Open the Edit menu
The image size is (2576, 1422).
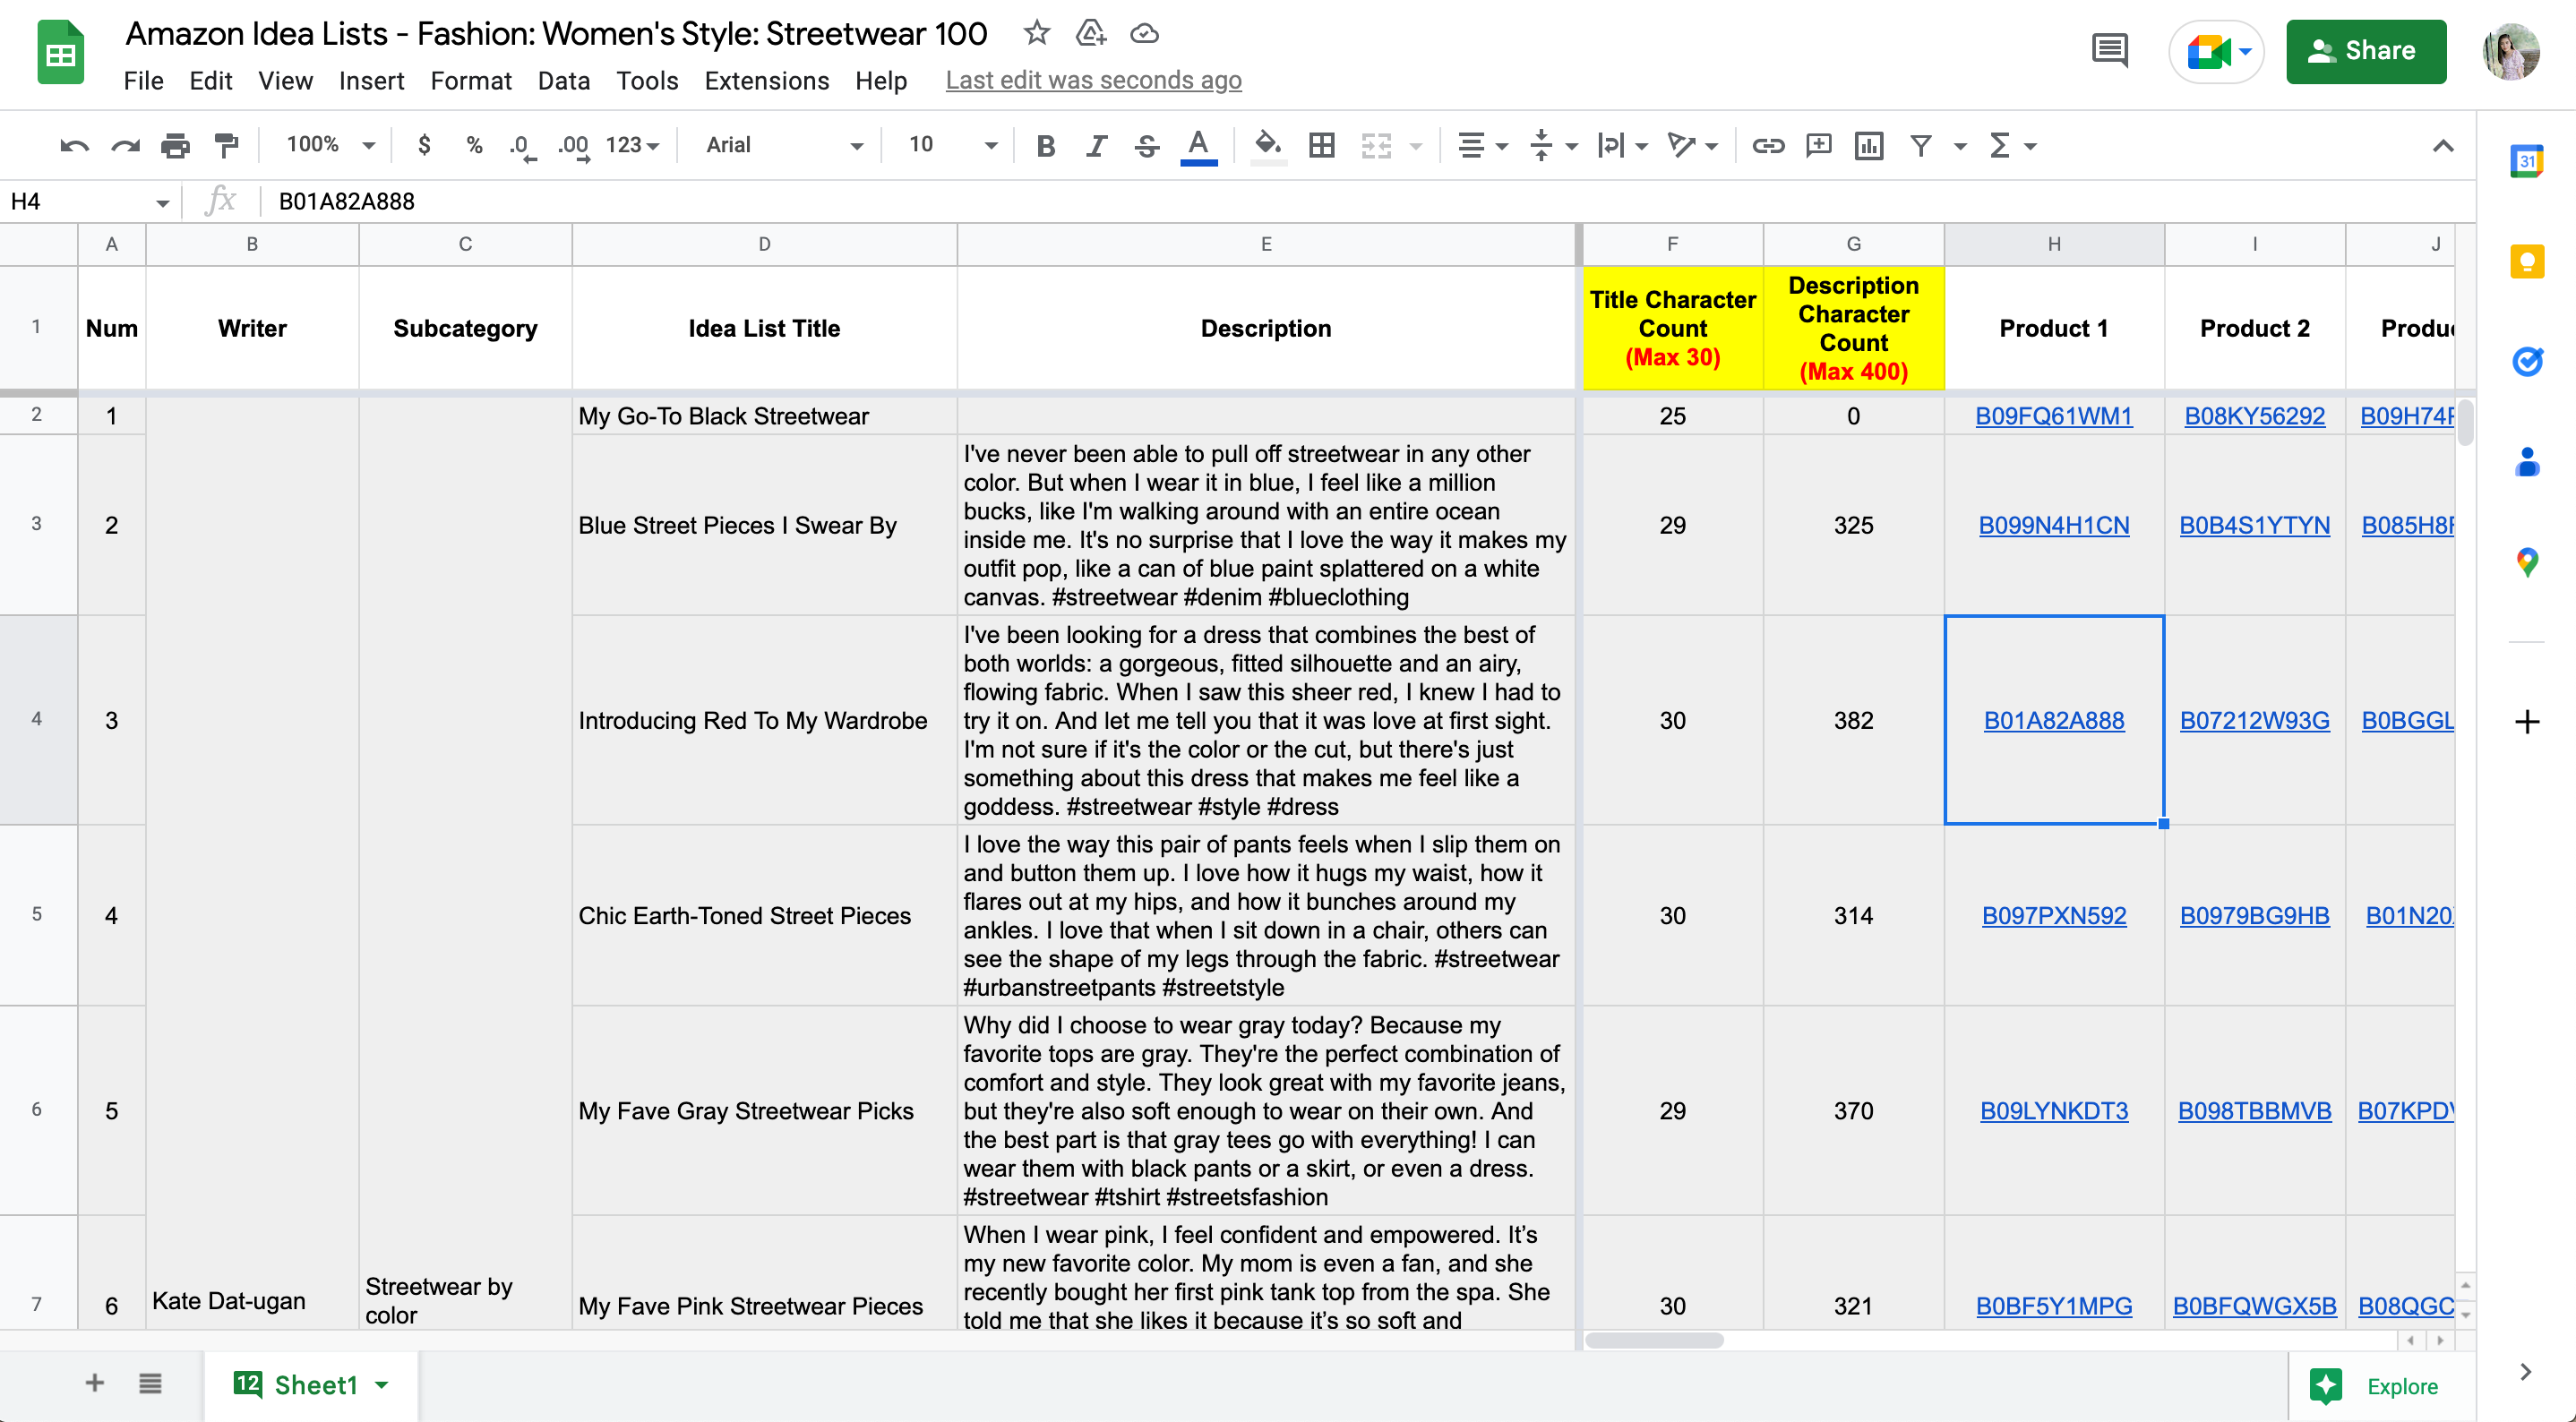coord(210,80)
